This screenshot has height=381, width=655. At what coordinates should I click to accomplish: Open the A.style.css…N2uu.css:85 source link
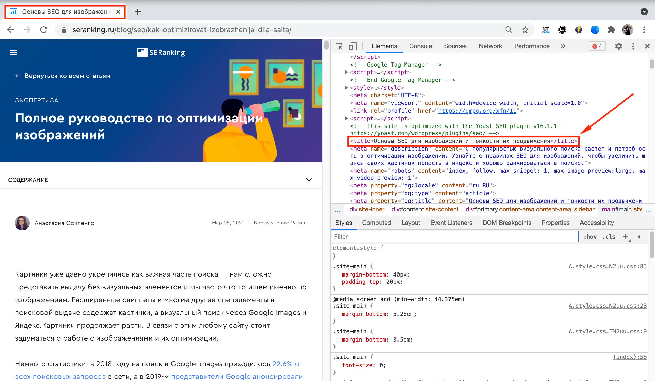(607, 266)
